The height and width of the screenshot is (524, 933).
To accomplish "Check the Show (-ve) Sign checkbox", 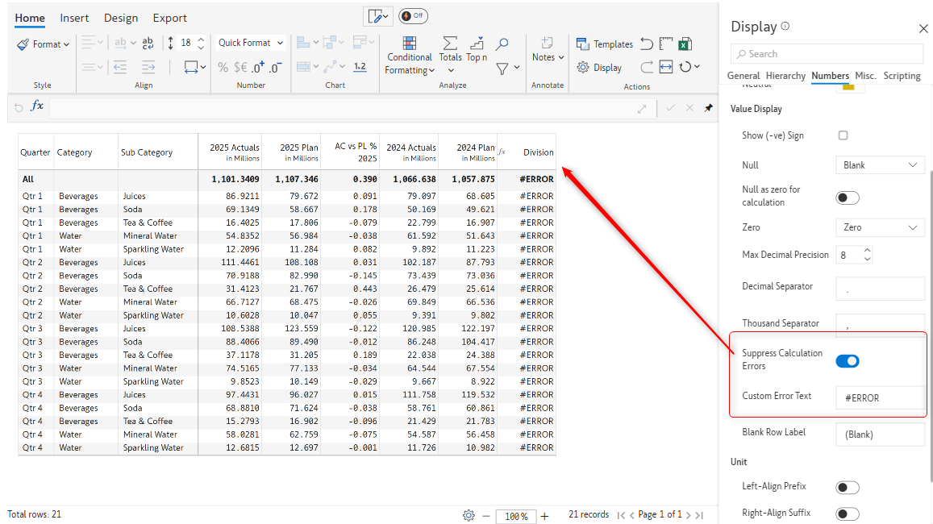I will [843, 135].
